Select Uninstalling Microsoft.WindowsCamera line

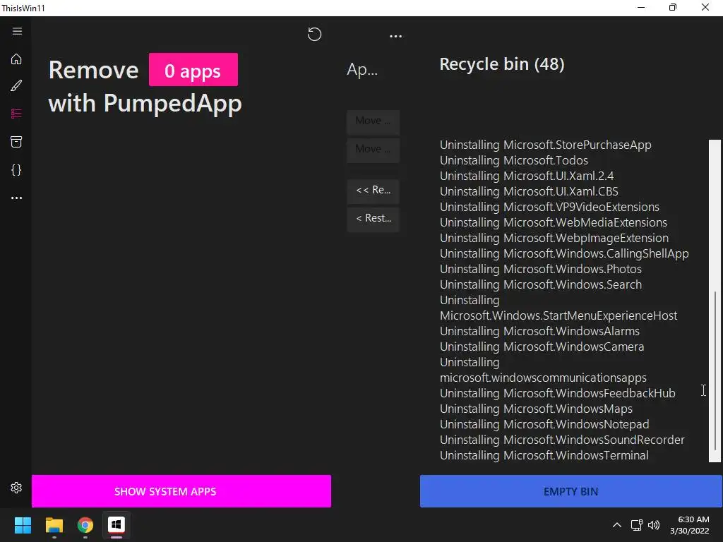point(542,347)
